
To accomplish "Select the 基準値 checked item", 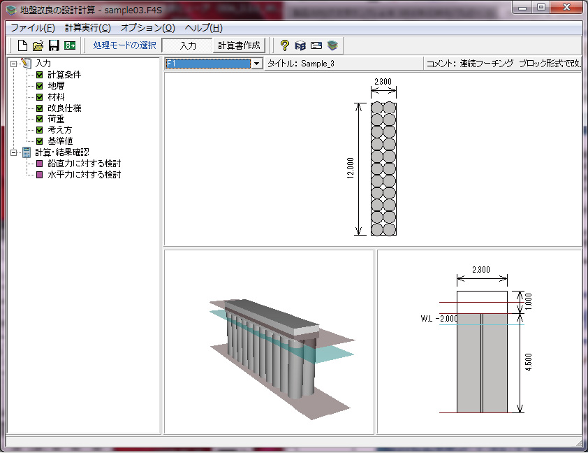I will pos(60,141).
